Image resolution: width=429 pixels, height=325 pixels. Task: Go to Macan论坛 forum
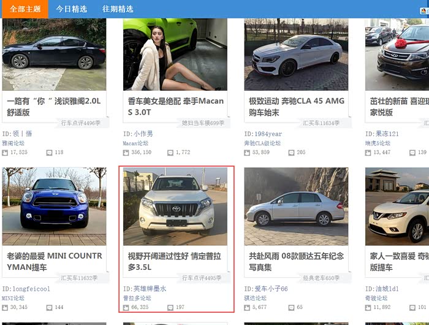(135, 143)
